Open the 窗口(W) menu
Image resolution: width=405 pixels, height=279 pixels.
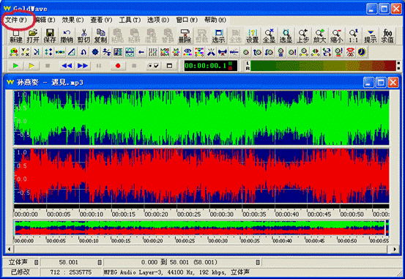click(187, 20)
